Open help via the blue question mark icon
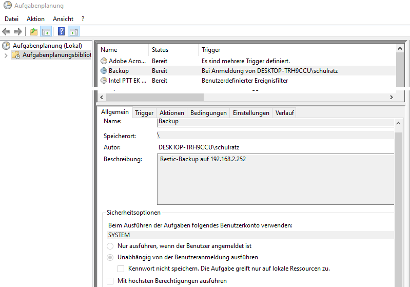 pyautogui.click(x=62, y=32)
